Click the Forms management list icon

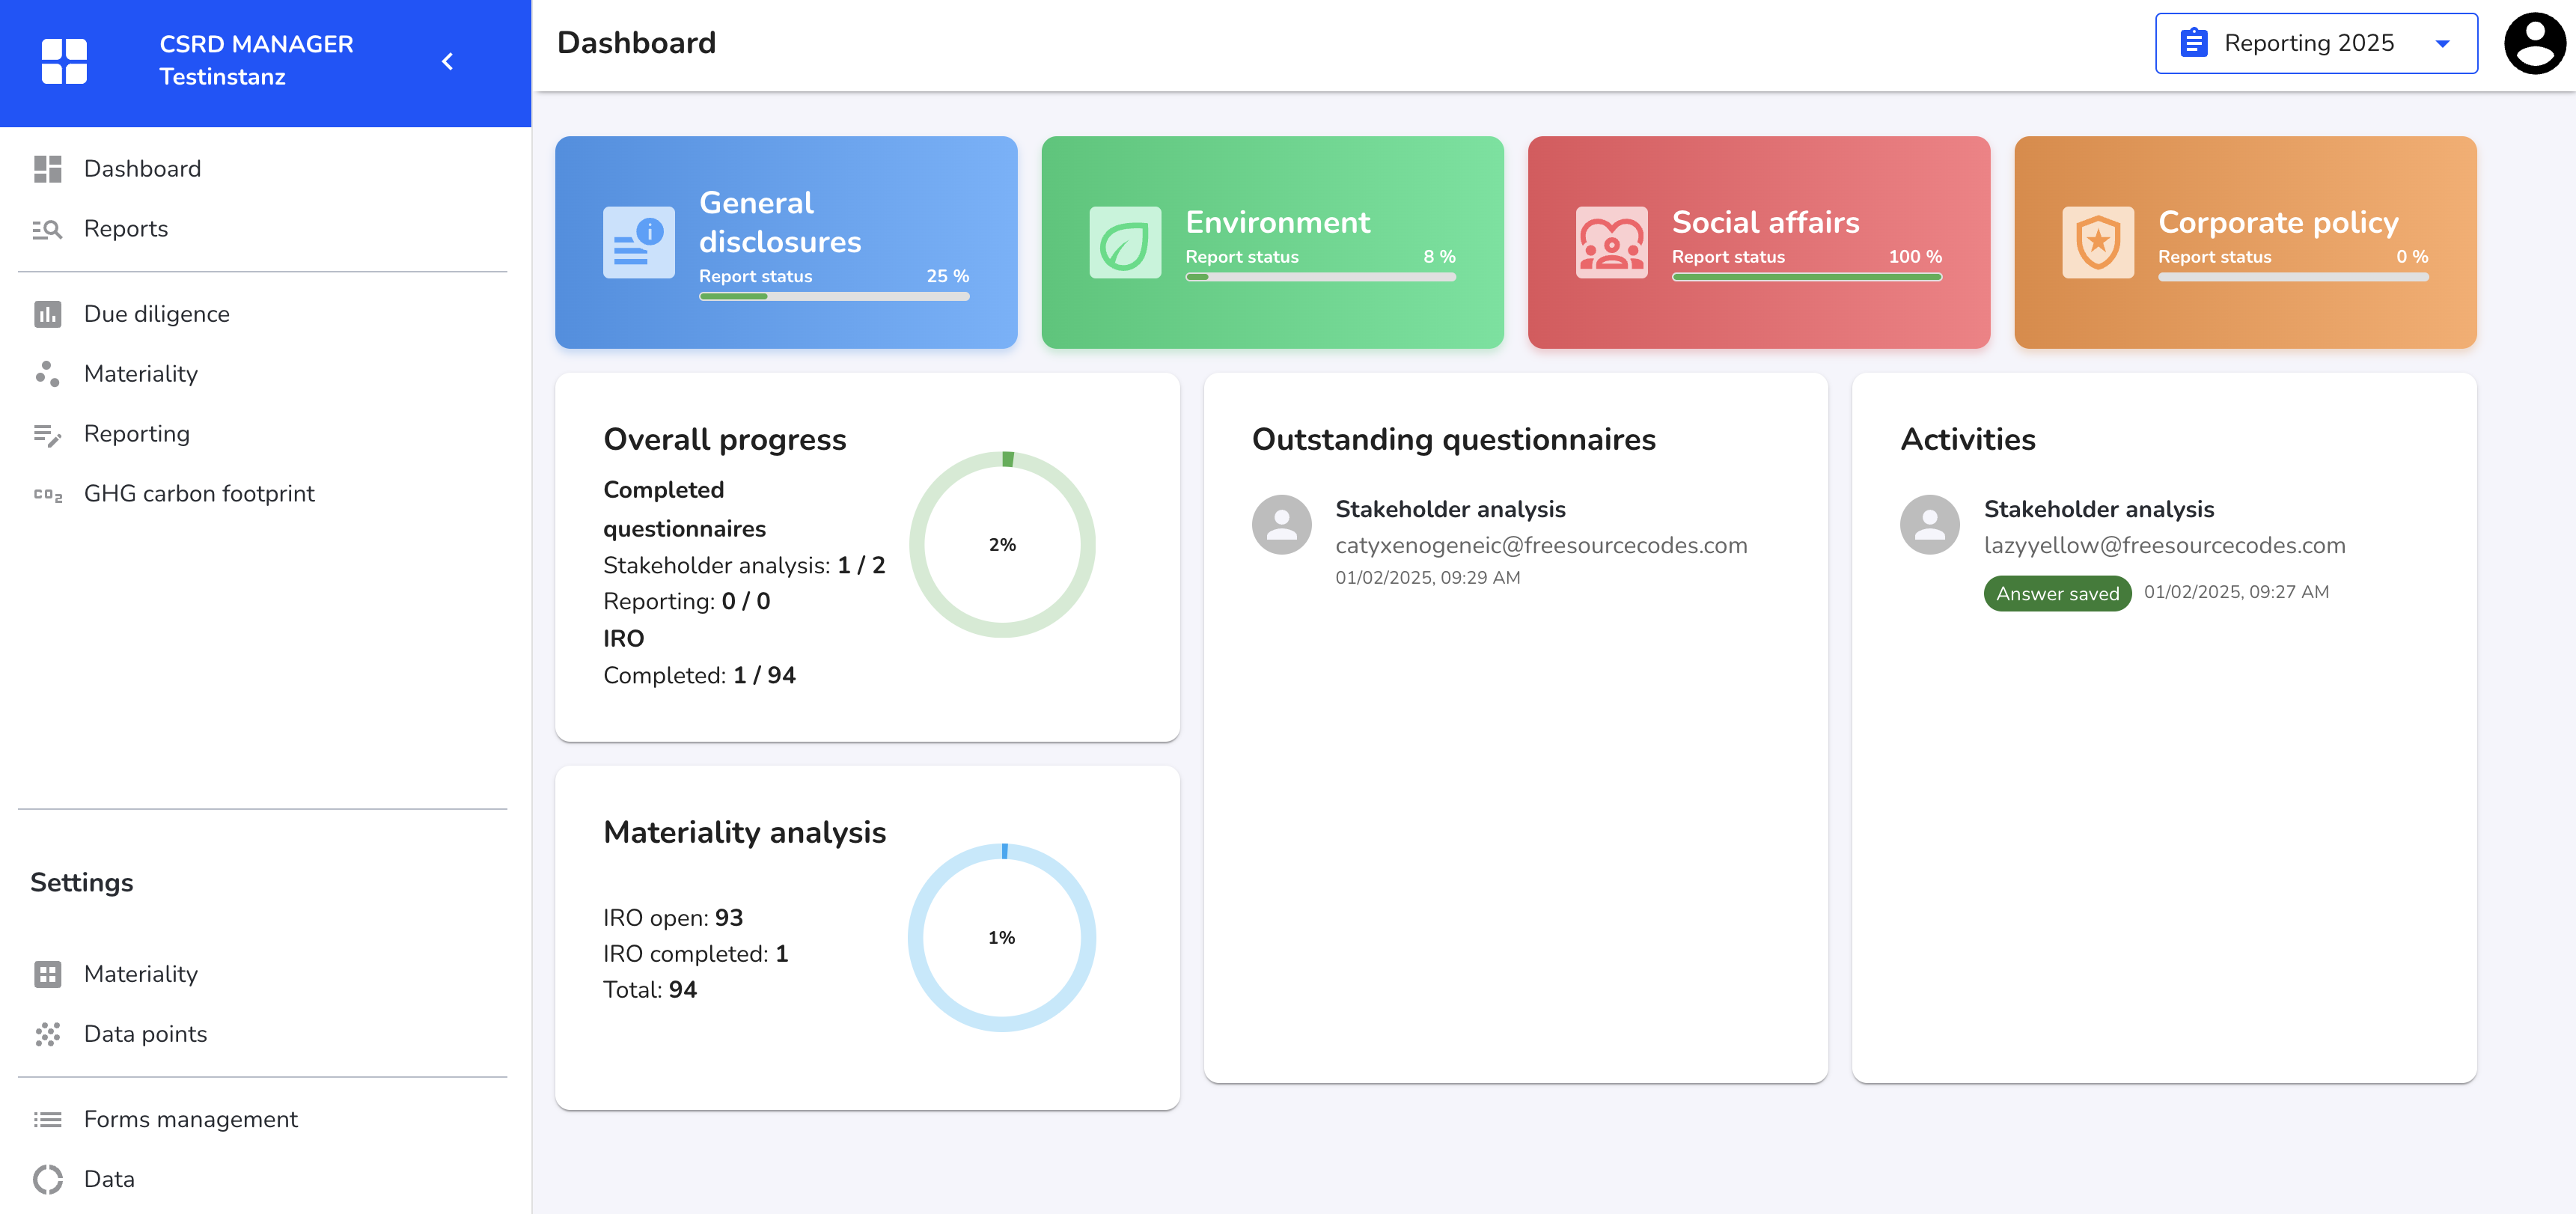pyautogui.click(x=47, y=1119)
